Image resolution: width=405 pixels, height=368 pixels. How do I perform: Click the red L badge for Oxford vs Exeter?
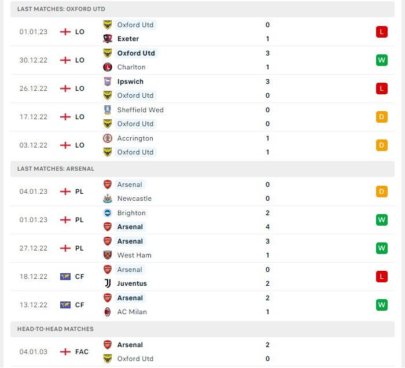381,32
